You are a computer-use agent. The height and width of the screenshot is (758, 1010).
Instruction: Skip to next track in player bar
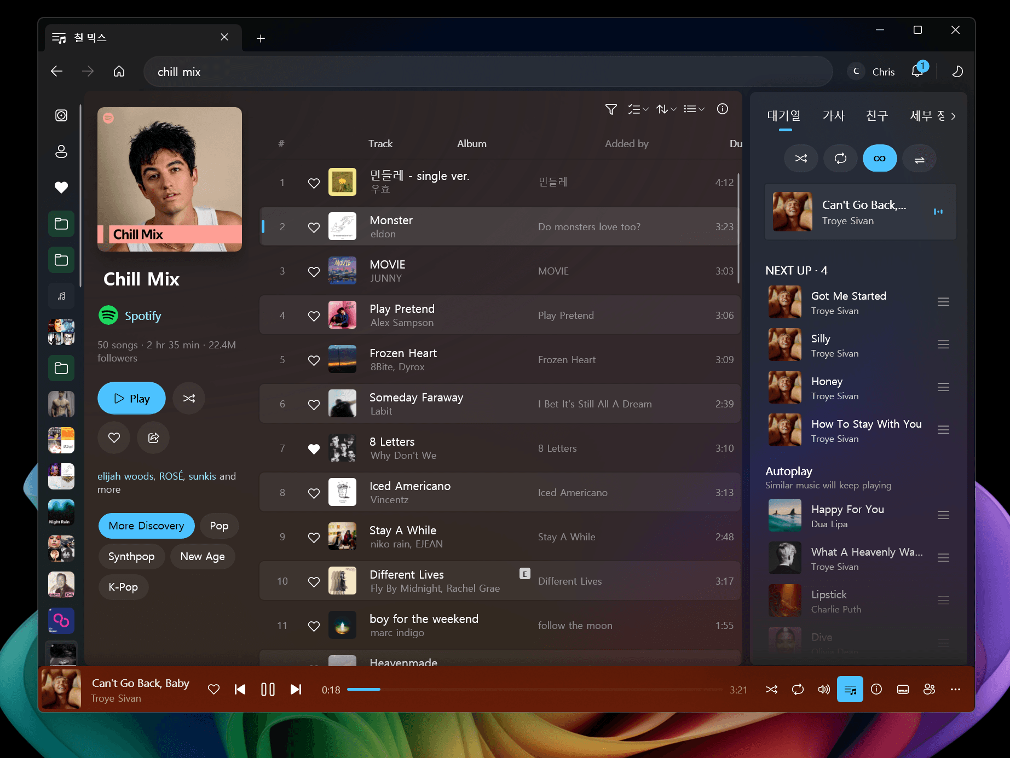(x=296, y=690)
